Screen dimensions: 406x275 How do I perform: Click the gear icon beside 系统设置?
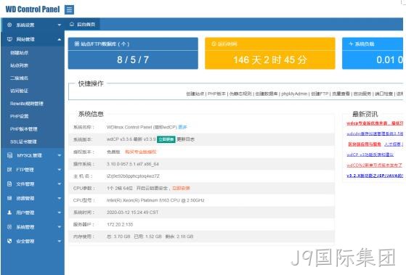pyautogui.click(x=9, y=25)
